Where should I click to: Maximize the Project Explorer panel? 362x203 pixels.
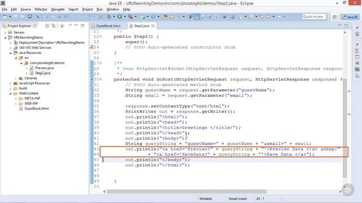[83, 25]
